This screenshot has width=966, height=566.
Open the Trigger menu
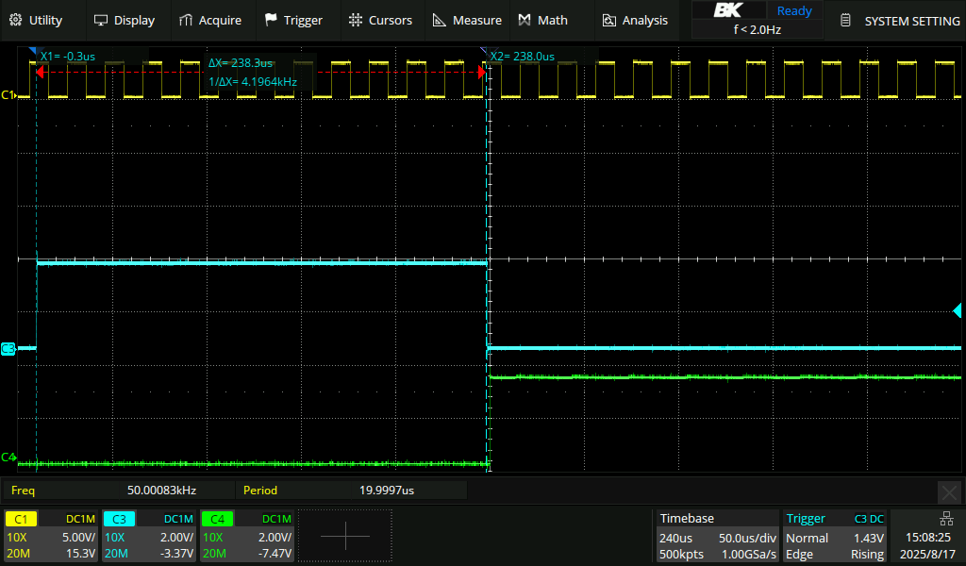pos(293,21)
